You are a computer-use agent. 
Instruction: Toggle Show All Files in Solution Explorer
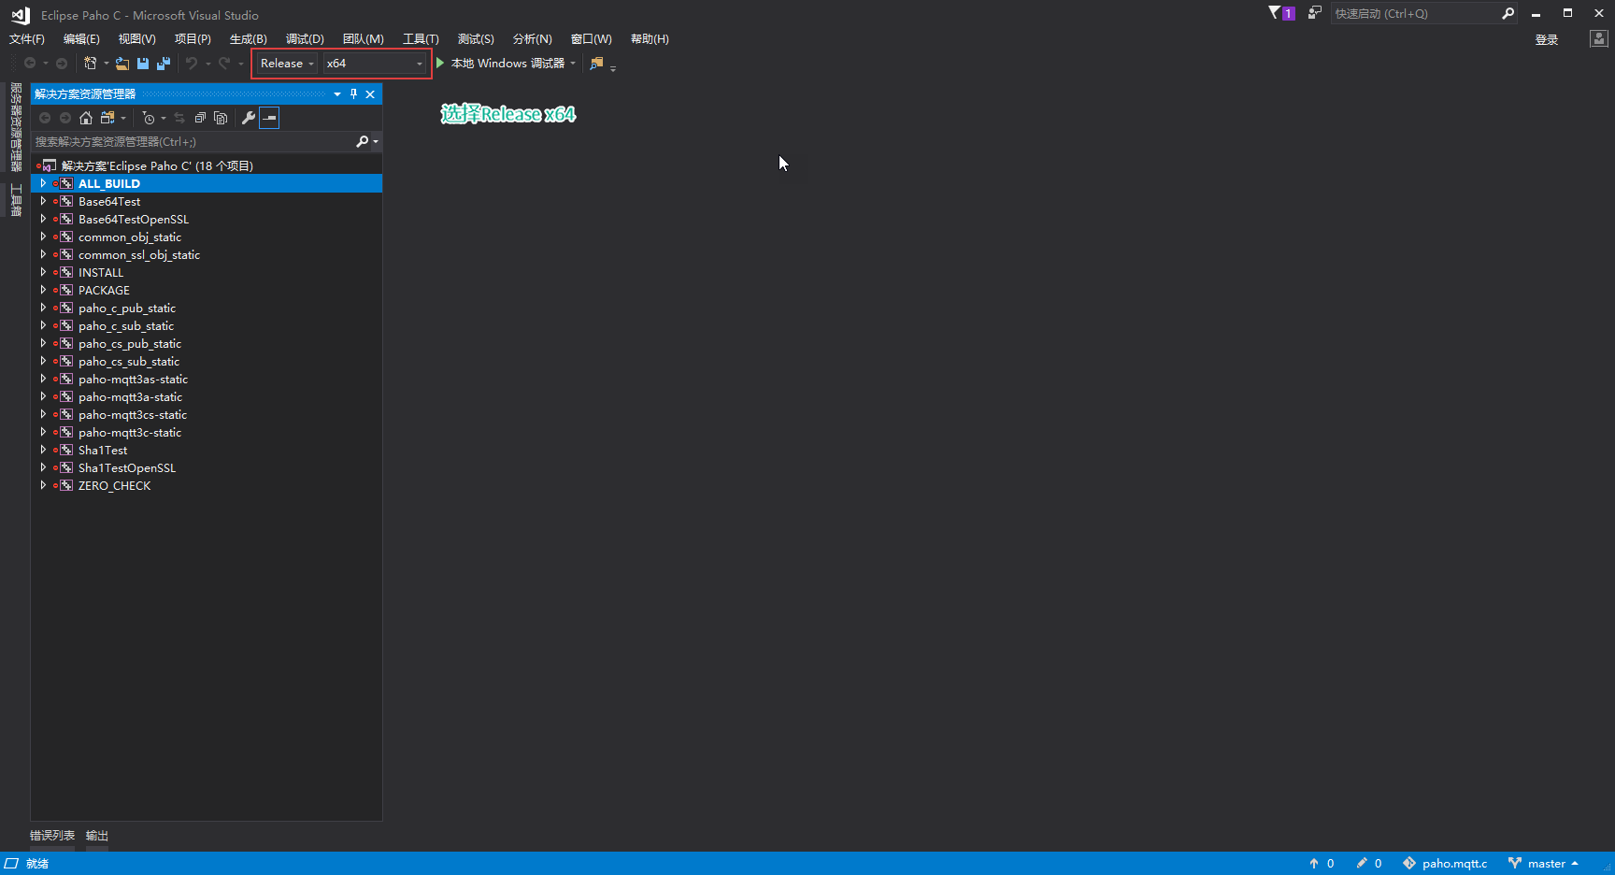coord(221,118)
